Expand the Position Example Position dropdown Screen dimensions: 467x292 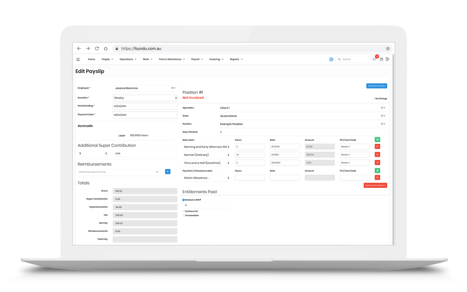point(384,124)
